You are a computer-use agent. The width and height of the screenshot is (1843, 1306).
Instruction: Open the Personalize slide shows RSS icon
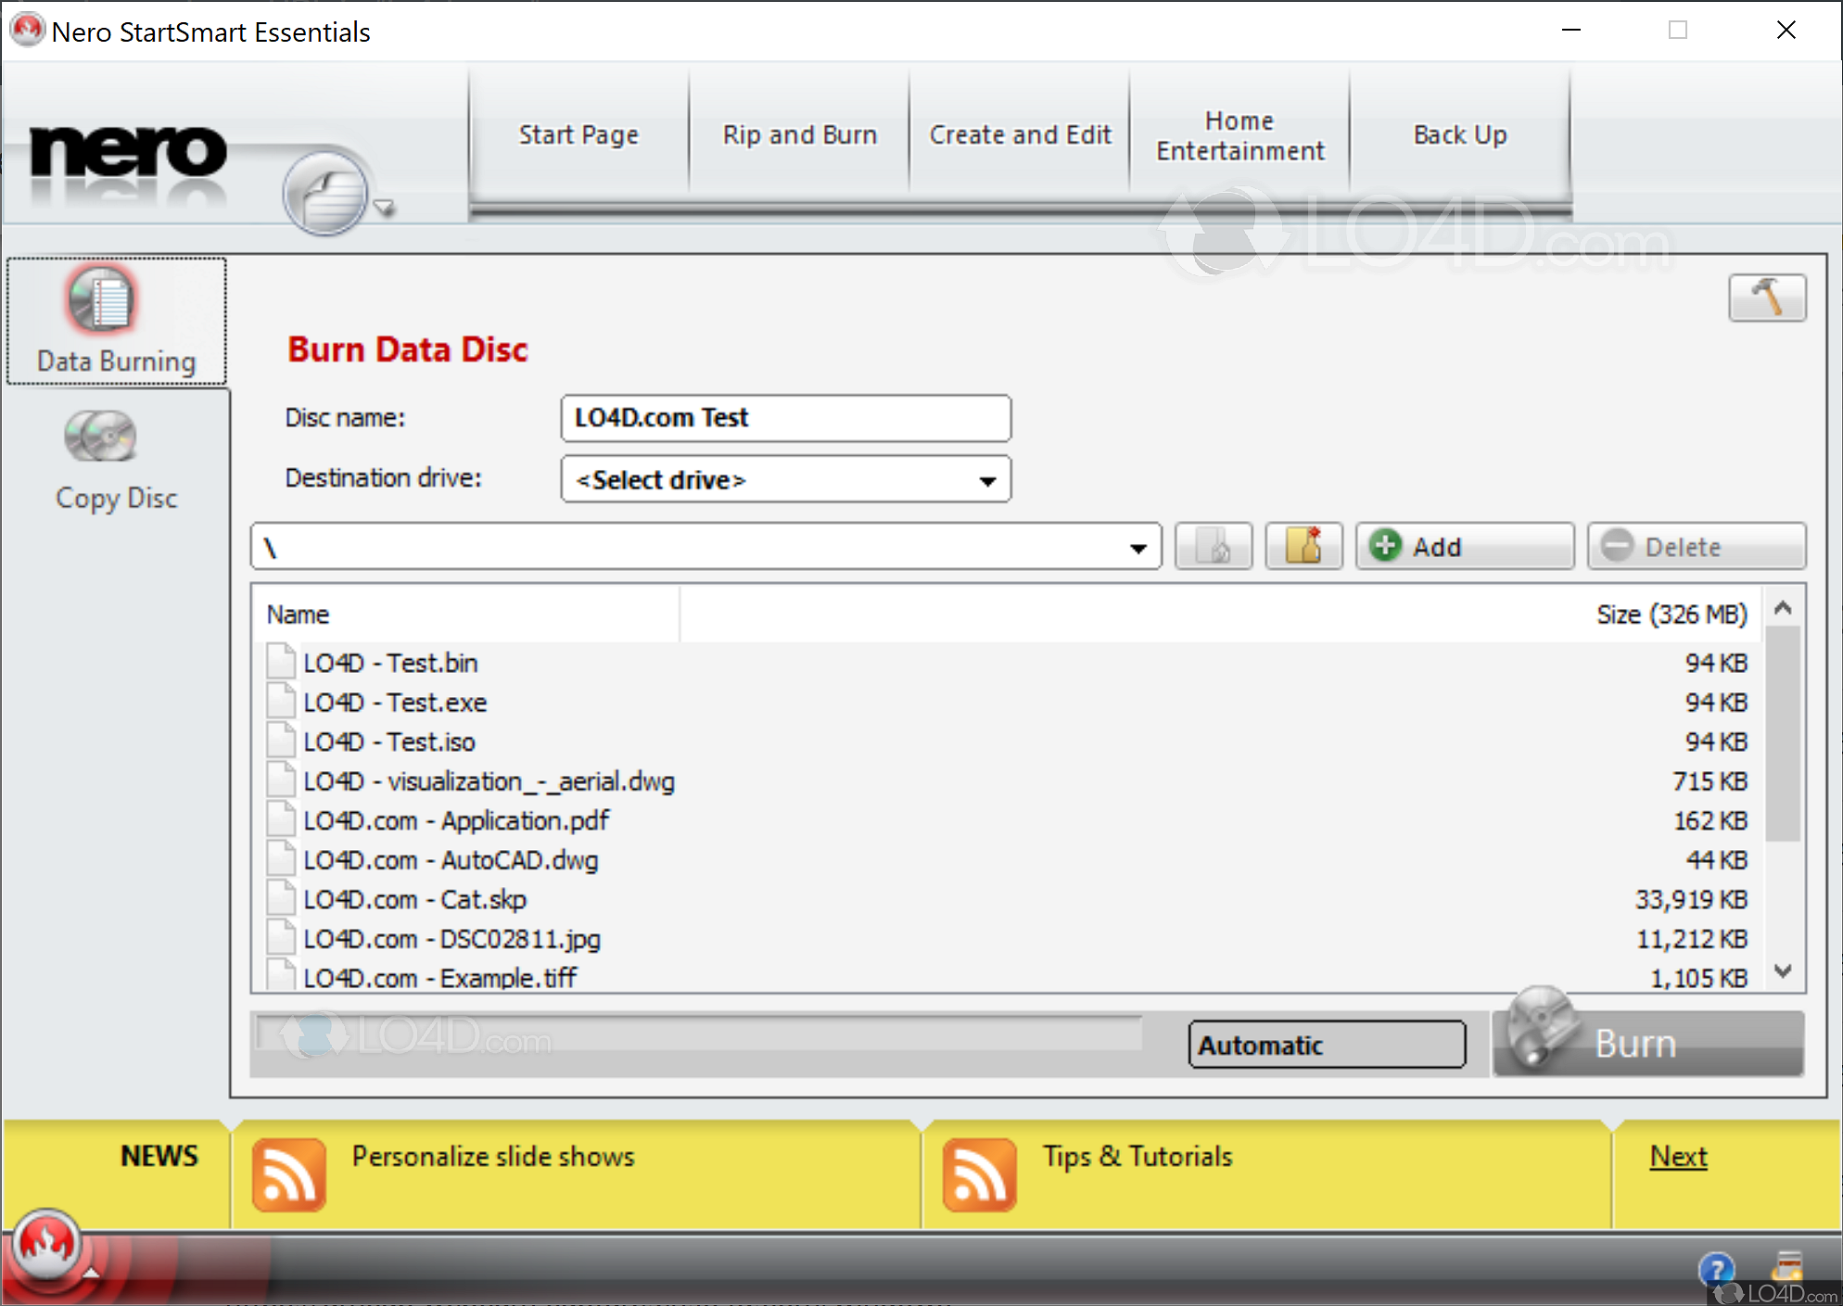coord(288,1174)
